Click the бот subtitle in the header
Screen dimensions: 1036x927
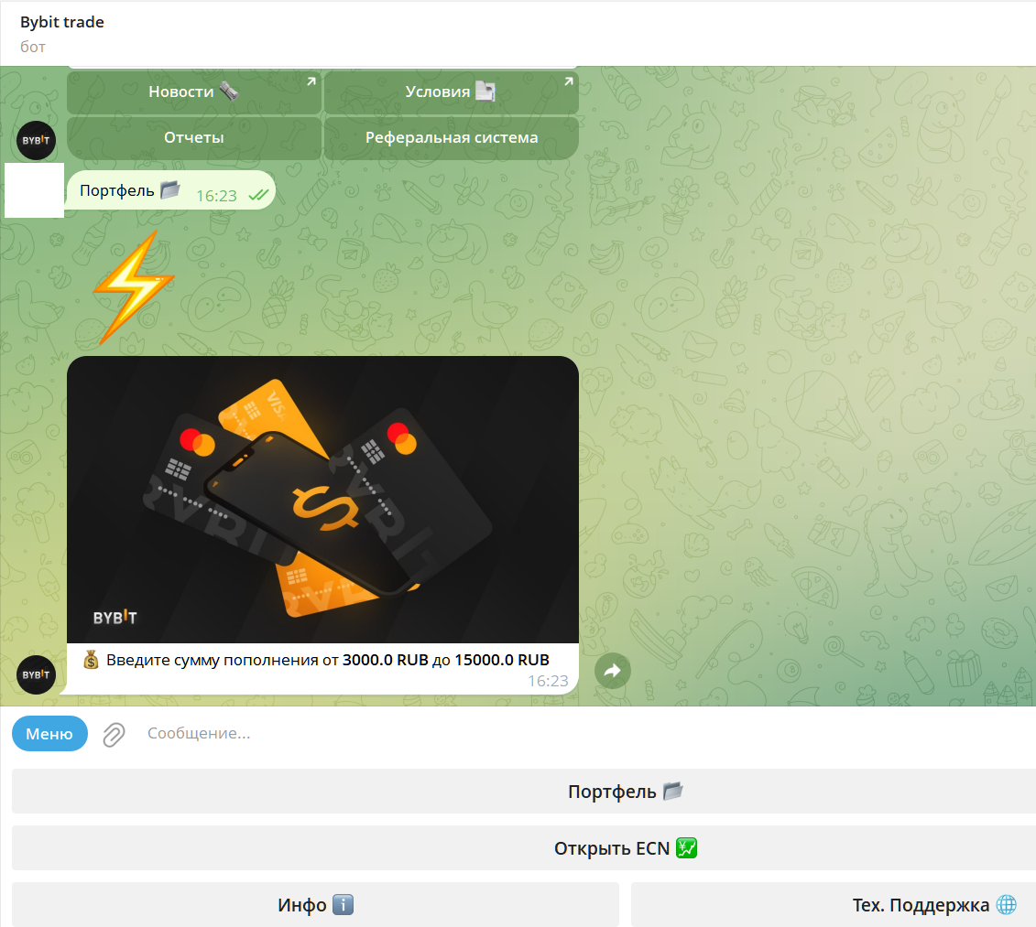pos(33,47)
